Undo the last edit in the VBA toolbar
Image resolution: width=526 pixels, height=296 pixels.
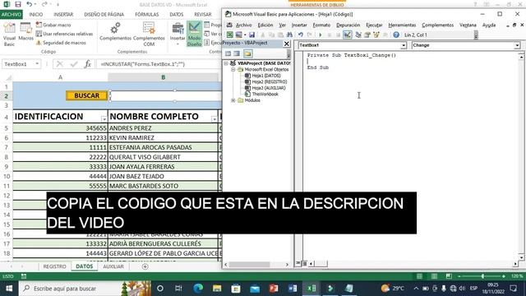[x=301, y=35]
